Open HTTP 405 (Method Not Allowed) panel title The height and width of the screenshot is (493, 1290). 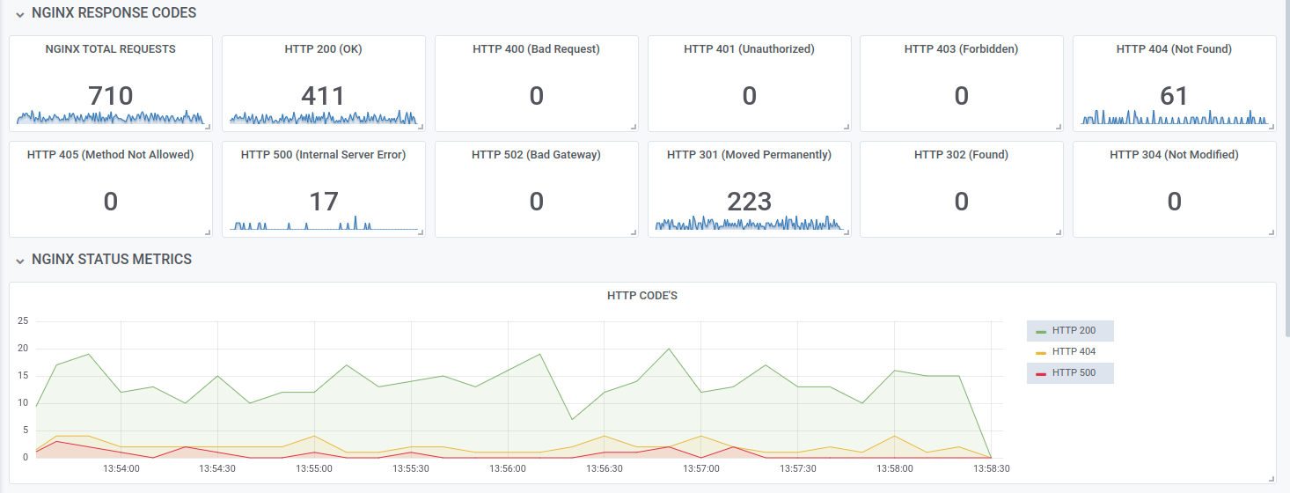[111, 155]
